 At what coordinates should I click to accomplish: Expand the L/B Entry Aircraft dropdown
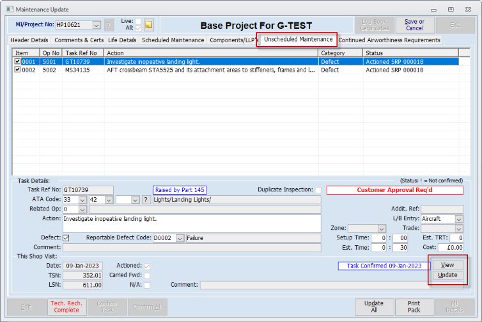tap(459, 219)
